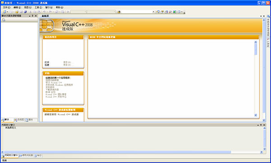Viewport: 271px width, 163px height.
Task: Click the 创建您的第一个应用程序 link
Action: coord(58,78)
